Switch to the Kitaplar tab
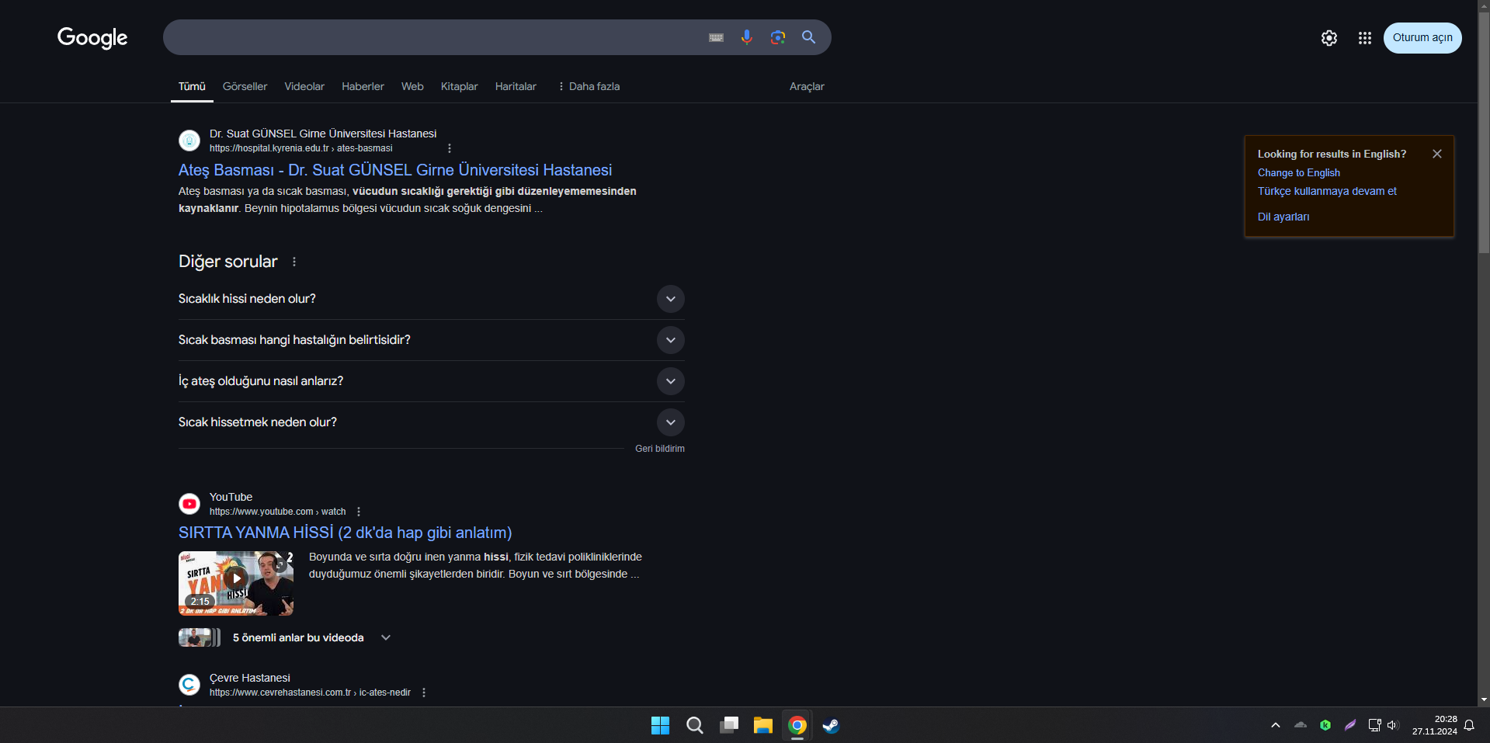Viewport: 1490px width, 743px height. [460, 86]
